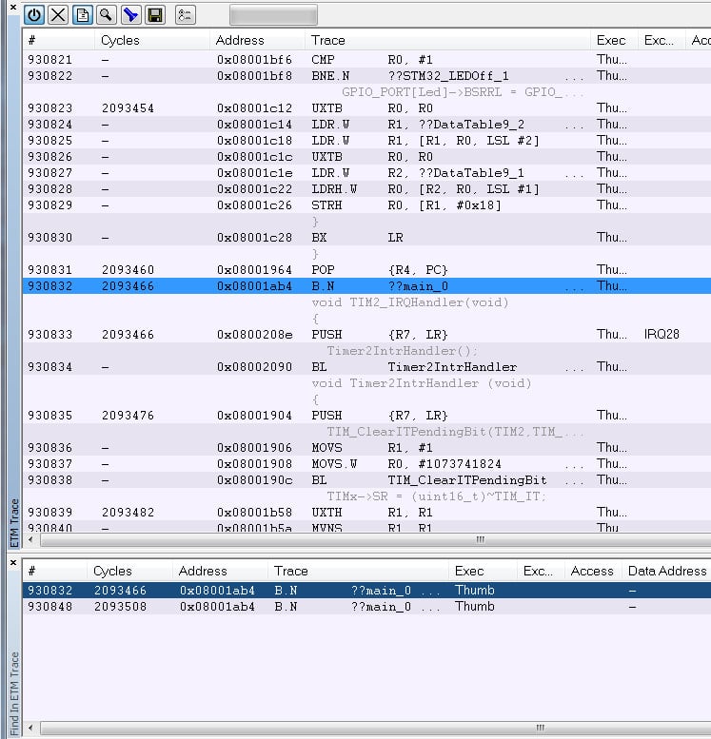Close the ETM Trace panel
Screen dimensions: 711x739
[13, 7]
